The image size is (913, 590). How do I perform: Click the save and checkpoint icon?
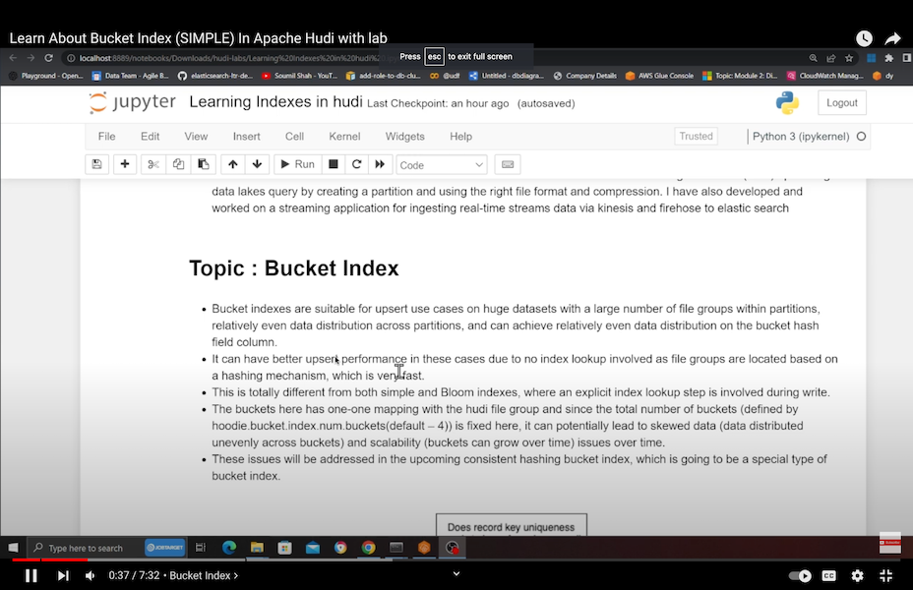point(96,164)
